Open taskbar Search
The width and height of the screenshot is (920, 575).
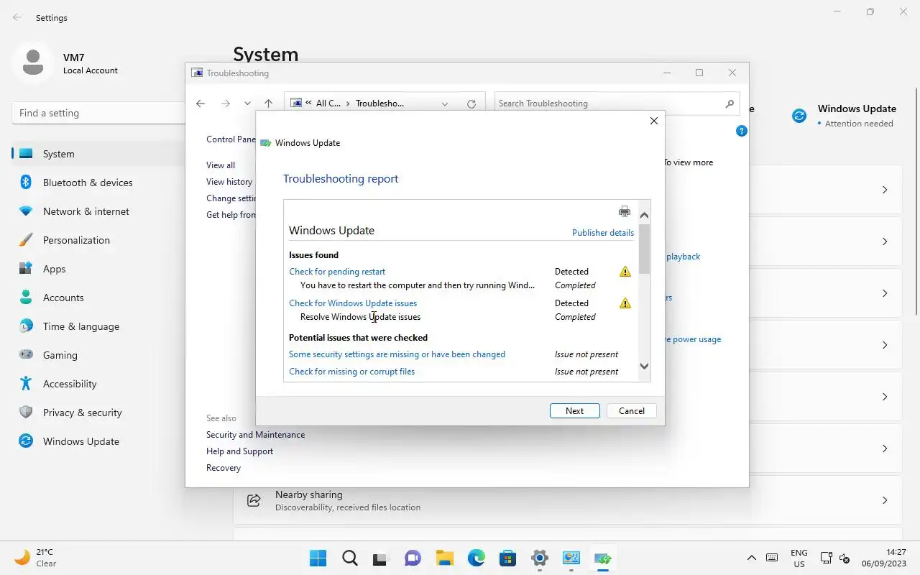point(349,558)
